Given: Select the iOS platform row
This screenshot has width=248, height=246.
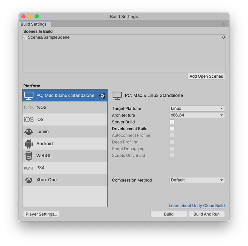Looking at the screenshot, I should coord(65,119).
